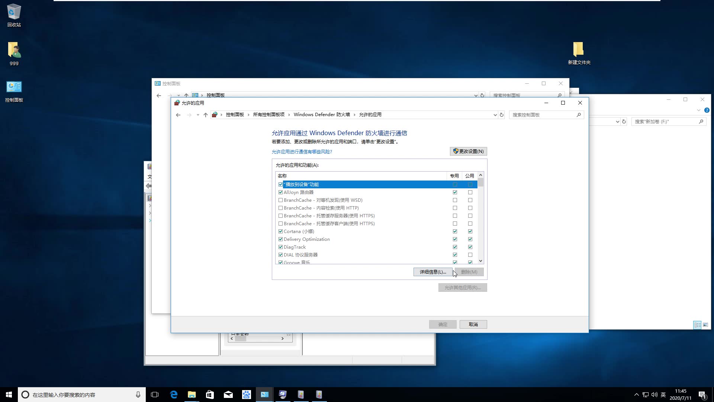The width and height of the screenshot is (714, 402).
Task: Go up one level in 允许的应用 window
Action: 206,115
